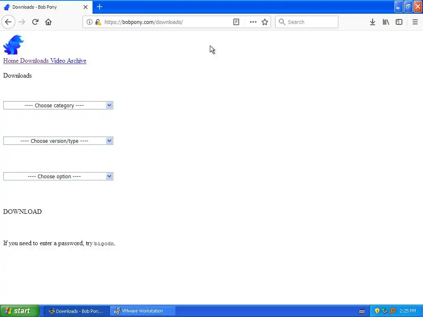The height and width of the screenshot is (317, 423).
Task: Select the Downloads - Bob Pony tab
Action: [46, 7]
